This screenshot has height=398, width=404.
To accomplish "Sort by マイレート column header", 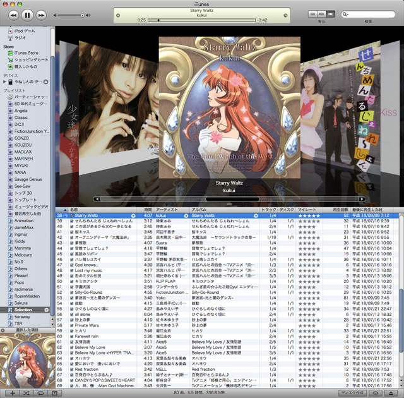I will tap(309, 210).
